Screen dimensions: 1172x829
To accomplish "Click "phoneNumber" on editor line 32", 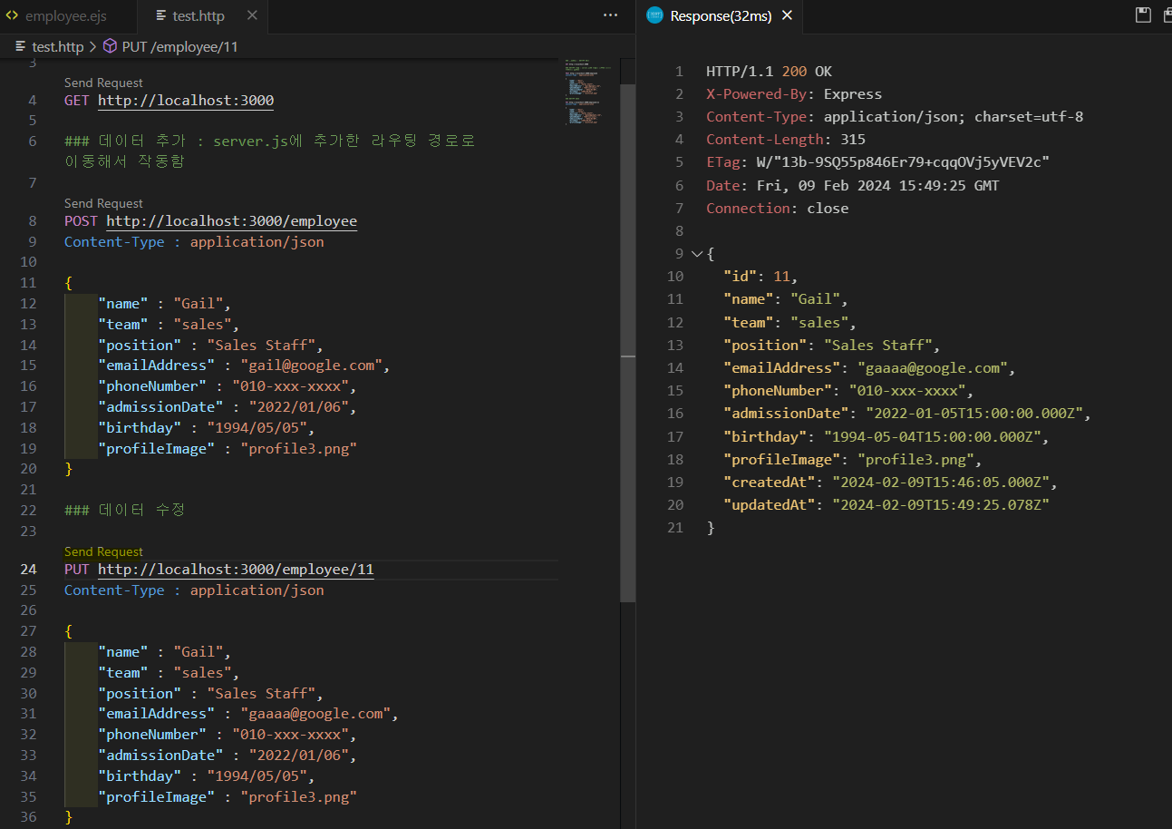I will [152, 735].
